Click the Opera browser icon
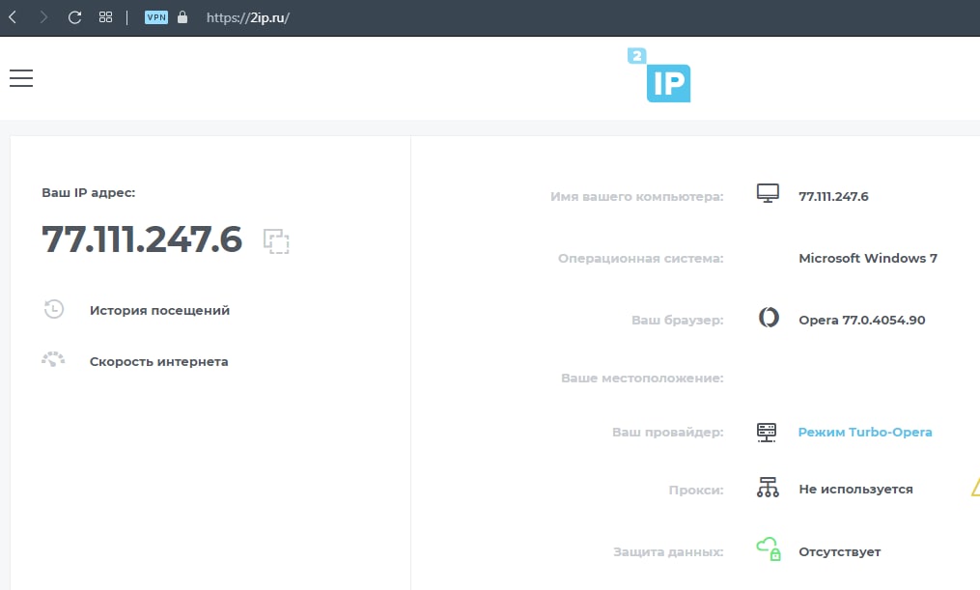This screenshot has height=590, width=980. (x=769, y=318)
